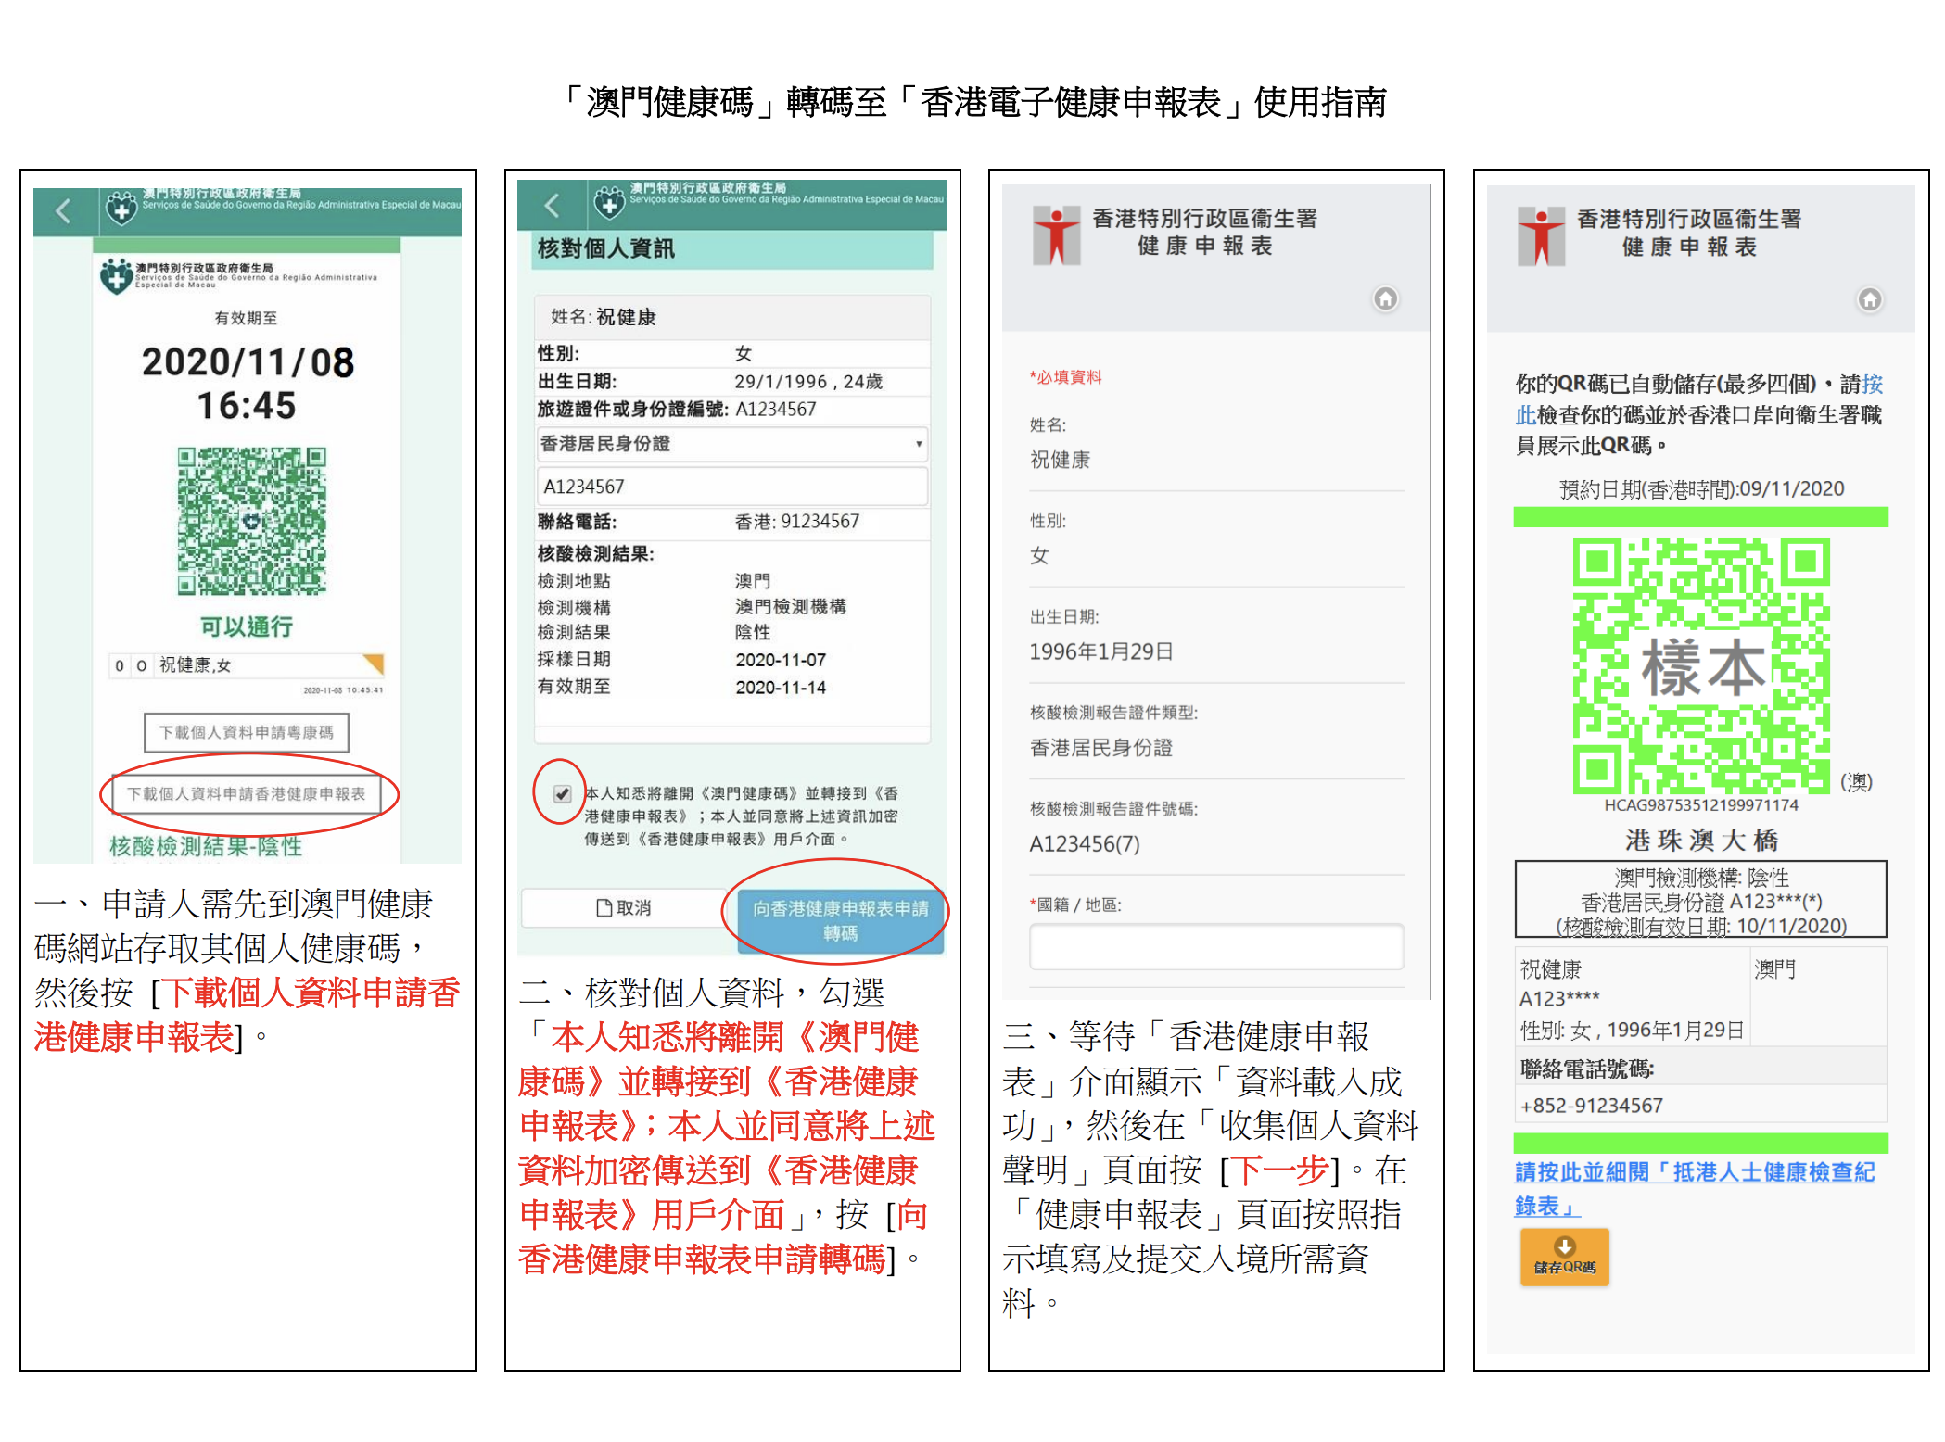Click the birth date 29/1/1996 , 24歲
1945x1442 pixels.
coord(808,382)
